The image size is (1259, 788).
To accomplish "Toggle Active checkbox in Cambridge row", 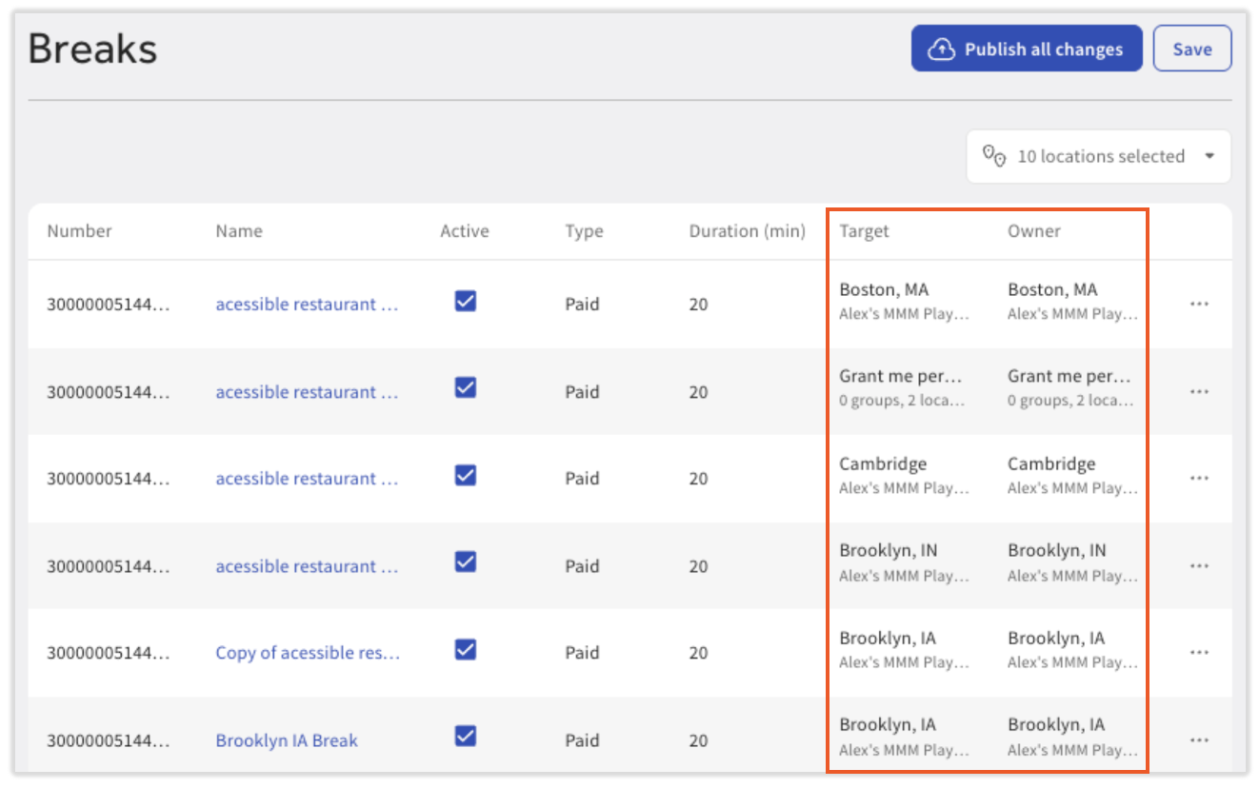I will pos(465,476).
